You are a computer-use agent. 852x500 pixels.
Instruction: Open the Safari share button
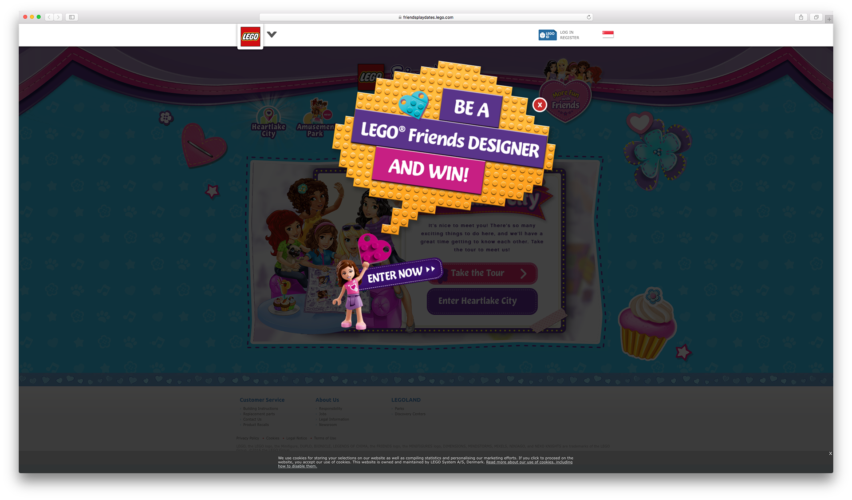pos(801,17)
